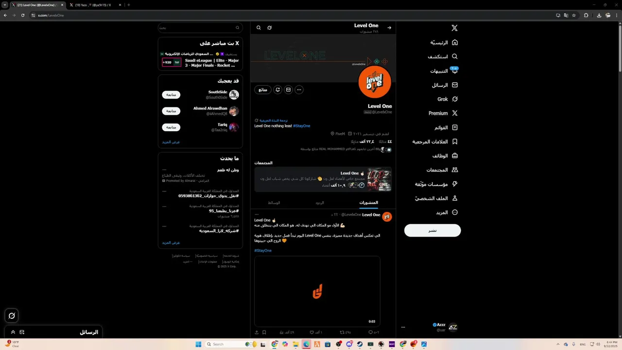Open the Home icon in the sidebar
Screen dimensions: 622x350
455,42
